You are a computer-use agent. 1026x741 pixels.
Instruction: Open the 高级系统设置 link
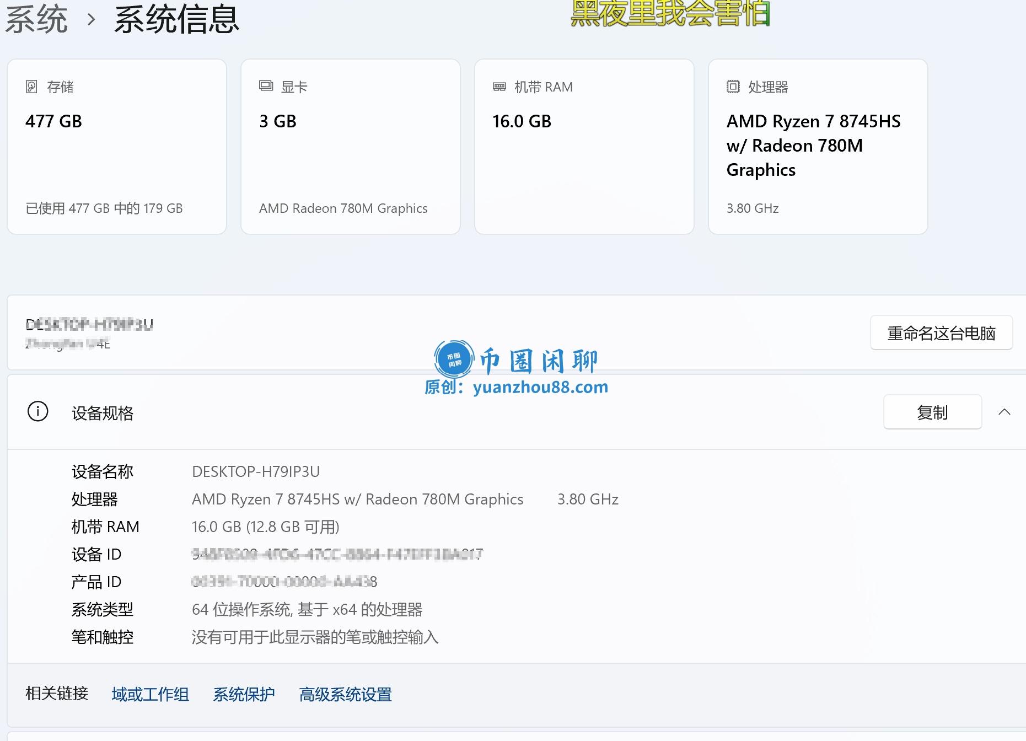point(345,694)
